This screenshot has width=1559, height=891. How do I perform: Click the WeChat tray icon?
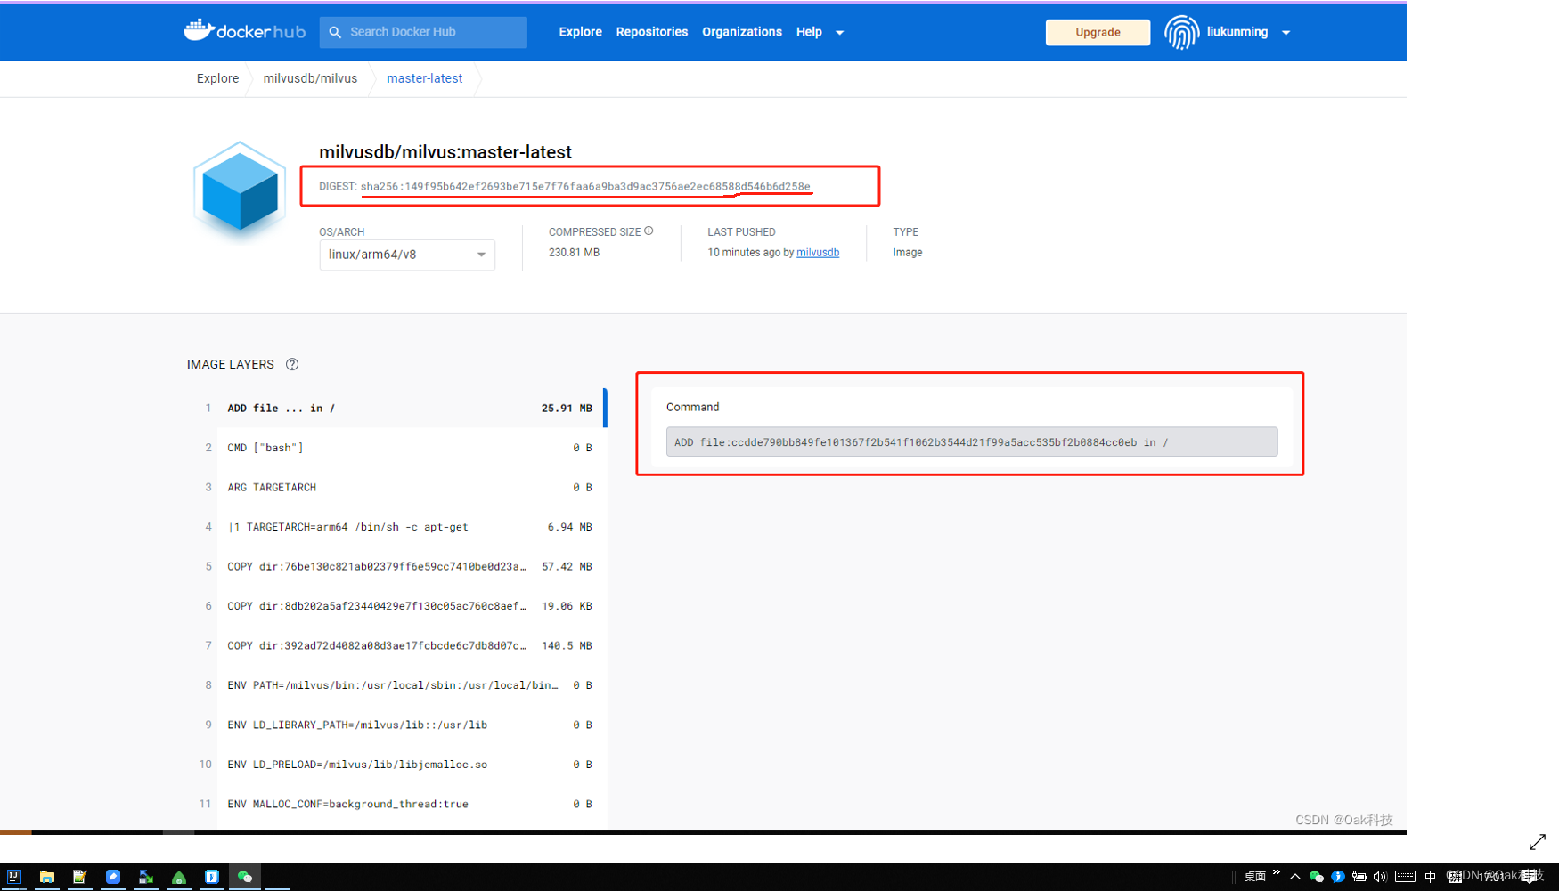[1317, 877]
